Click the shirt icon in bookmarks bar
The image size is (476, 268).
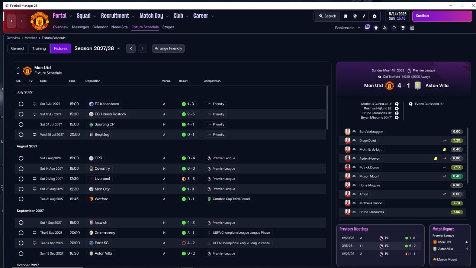(x=376, y=28)
